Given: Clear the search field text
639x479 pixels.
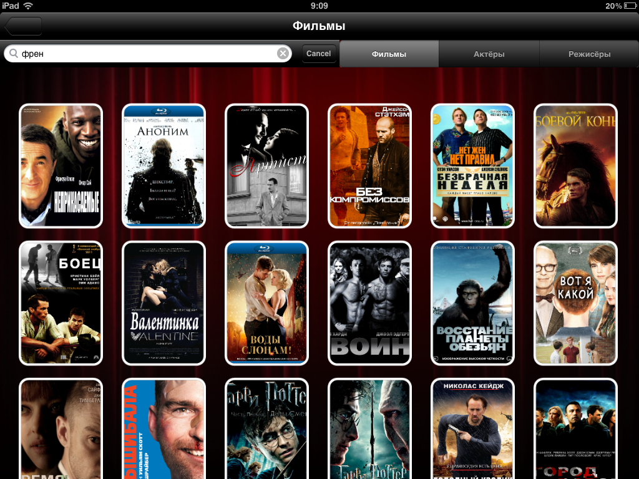Looking at the screenshot, I should point(283,54).
